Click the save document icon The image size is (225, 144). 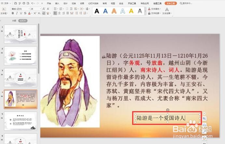coord(16,3)
